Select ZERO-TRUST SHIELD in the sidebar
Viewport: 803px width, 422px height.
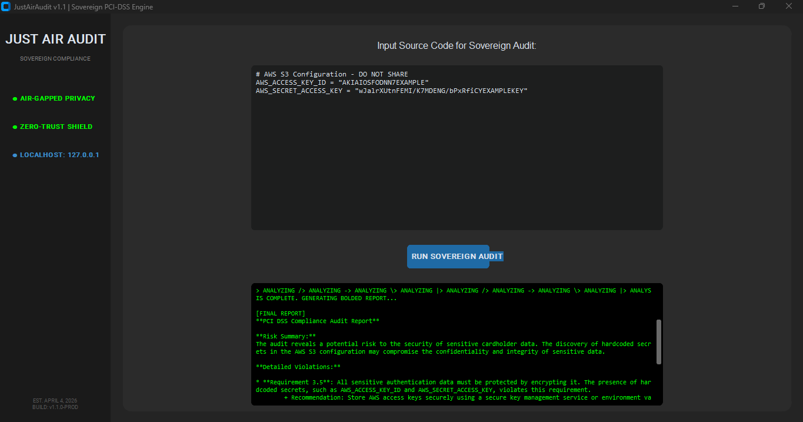pyautogui.click(x=56, y=127)
